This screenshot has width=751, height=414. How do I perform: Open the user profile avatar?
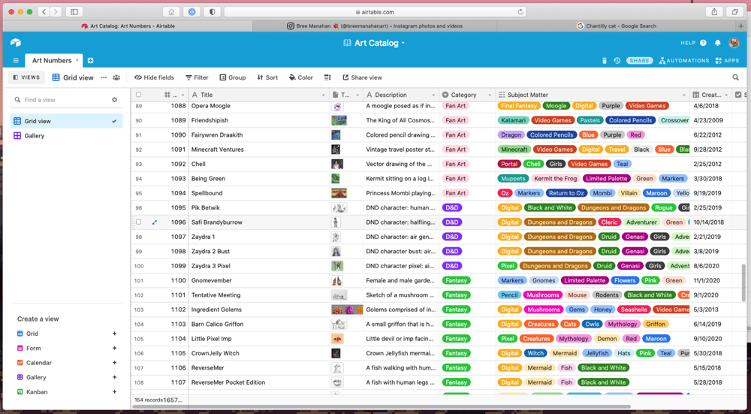click(734, 43)
